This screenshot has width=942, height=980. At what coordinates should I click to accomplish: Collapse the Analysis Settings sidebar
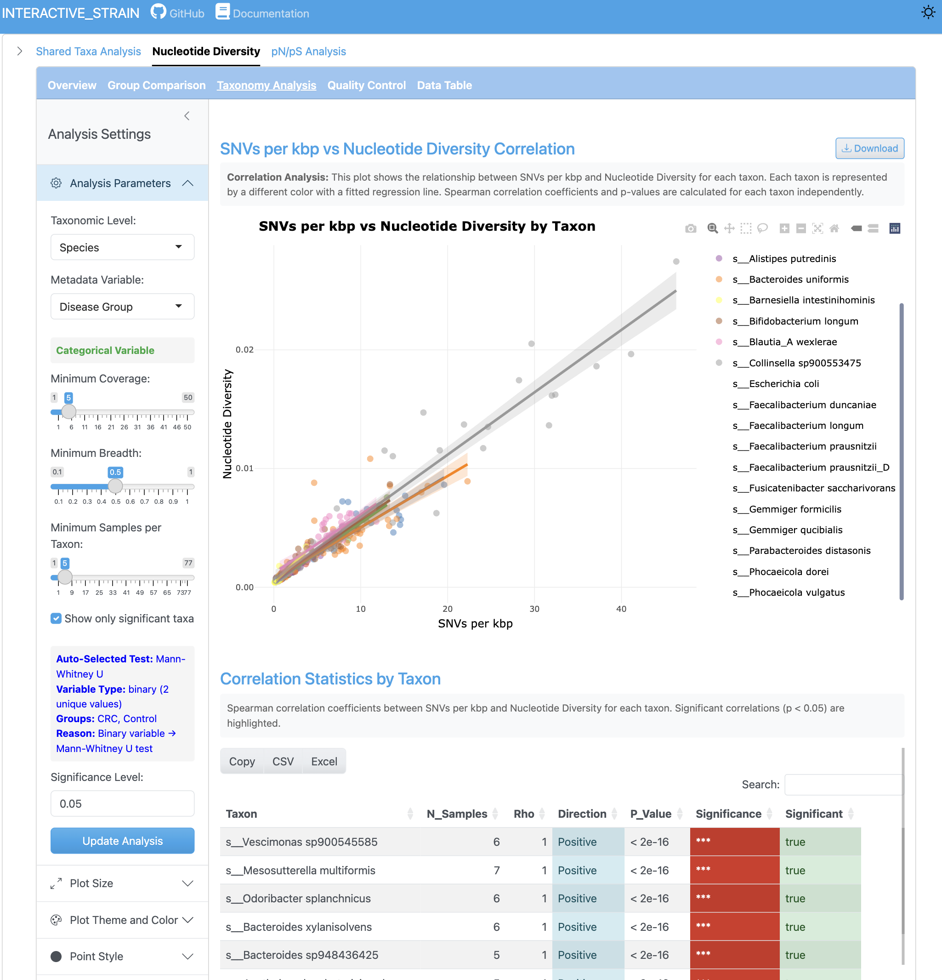(x=187, y=116)
